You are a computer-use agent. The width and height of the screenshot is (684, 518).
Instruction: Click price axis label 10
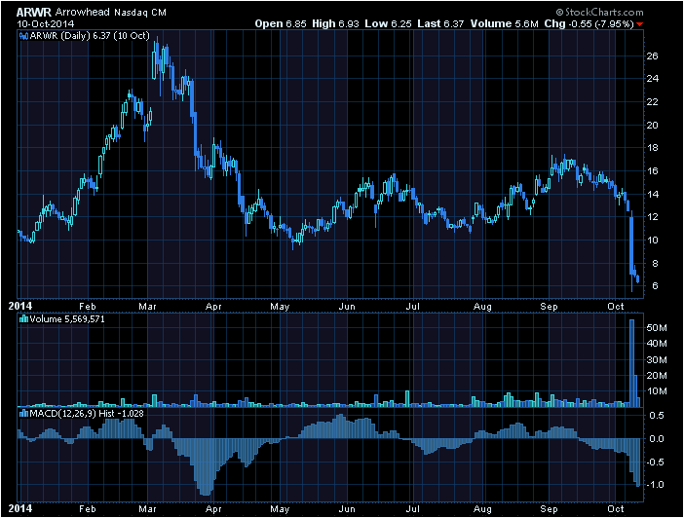coord(652,240)
